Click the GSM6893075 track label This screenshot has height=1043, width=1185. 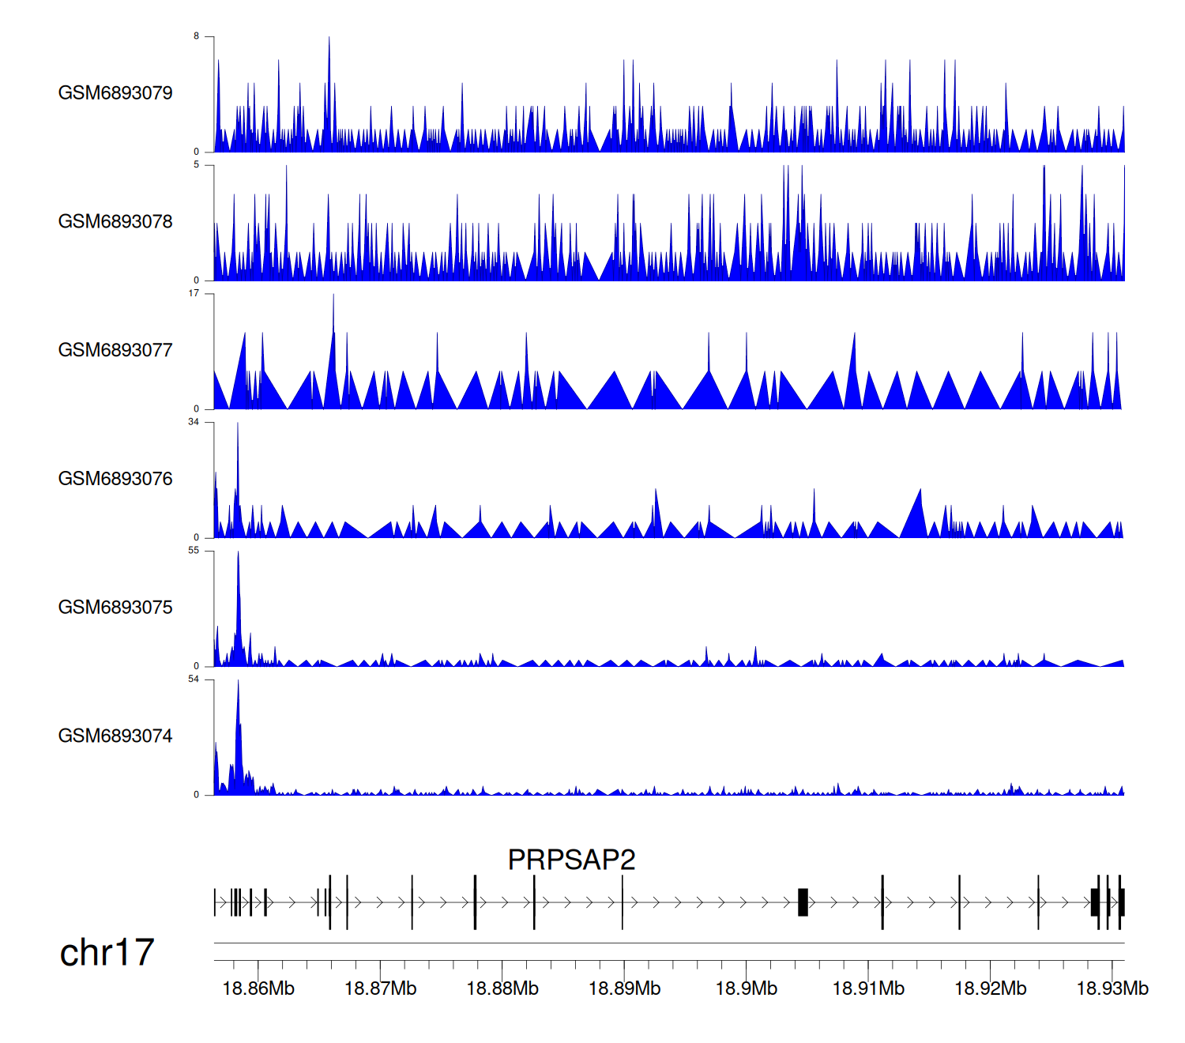115,608
